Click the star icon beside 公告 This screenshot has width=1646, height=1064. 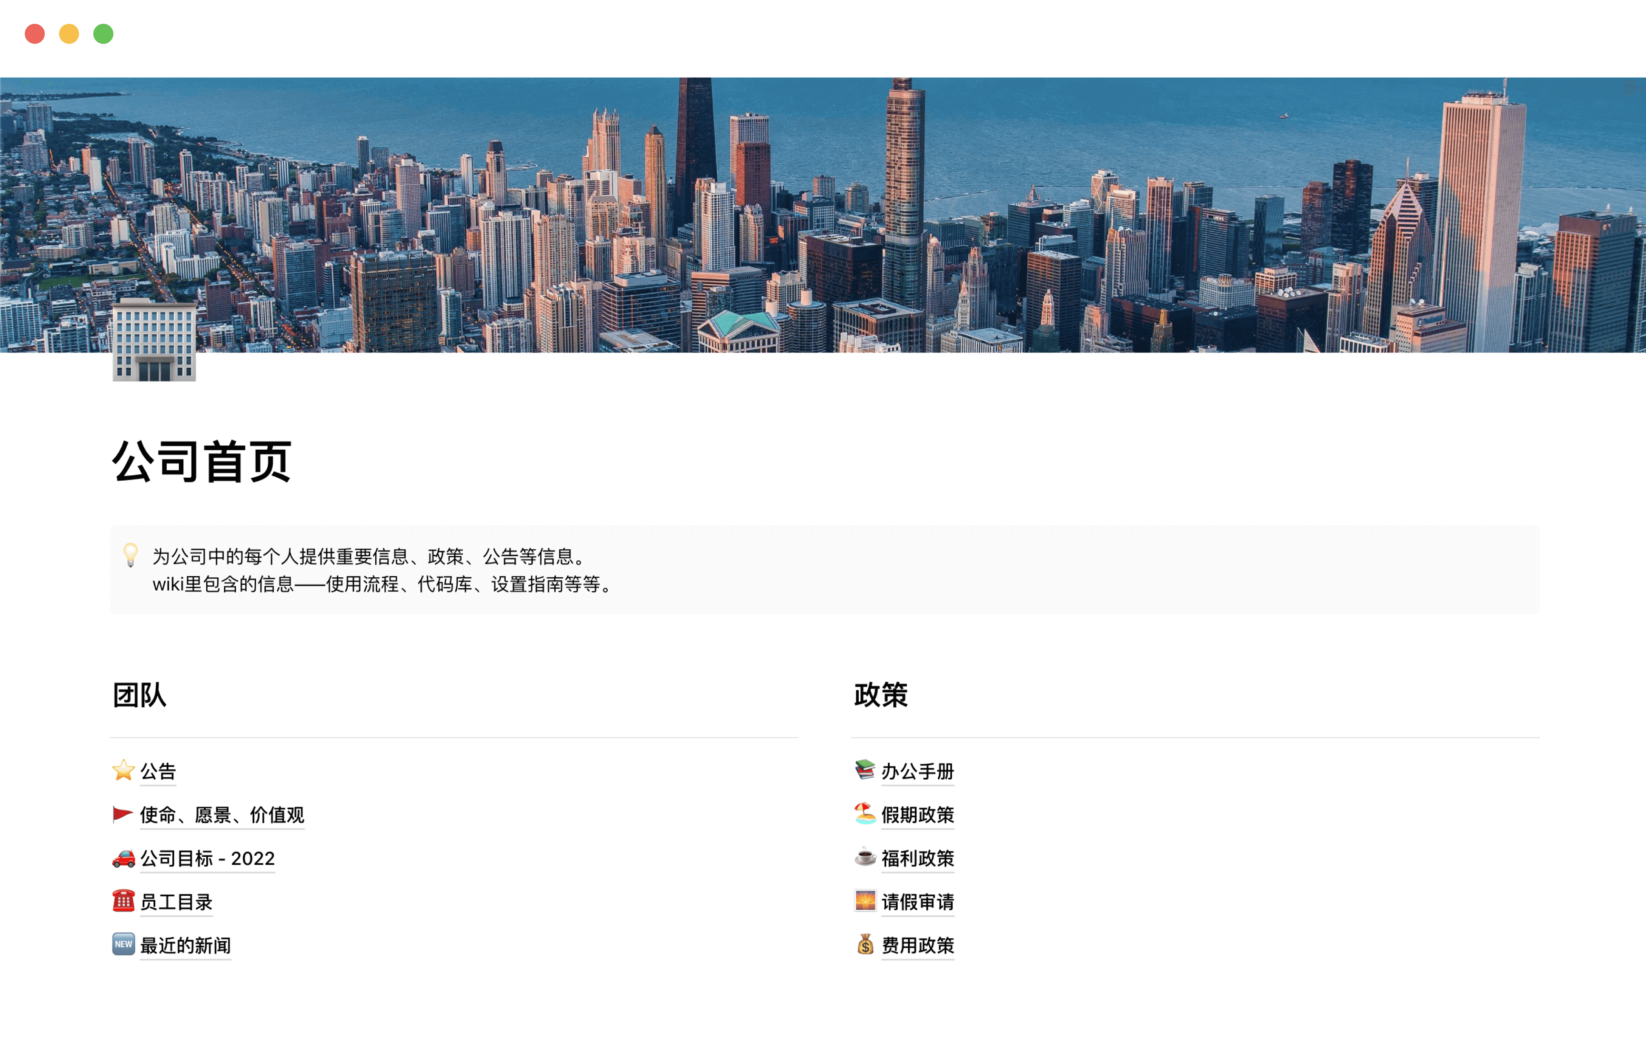click(123, 770)
